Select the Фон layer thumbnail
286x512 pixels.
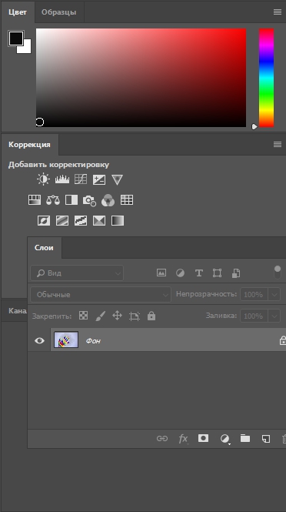tap(66, 340)
